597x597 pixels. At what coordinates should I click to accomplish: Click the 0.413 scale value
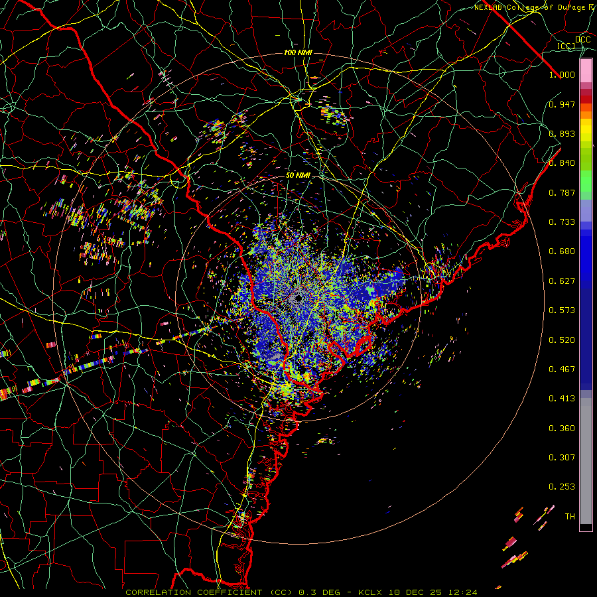coord(562,399)
